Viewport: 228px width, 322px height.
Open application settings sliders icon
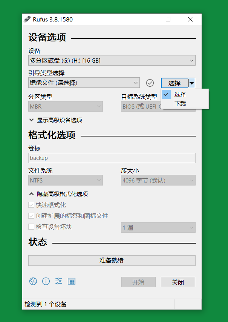(x=59, y=281)
